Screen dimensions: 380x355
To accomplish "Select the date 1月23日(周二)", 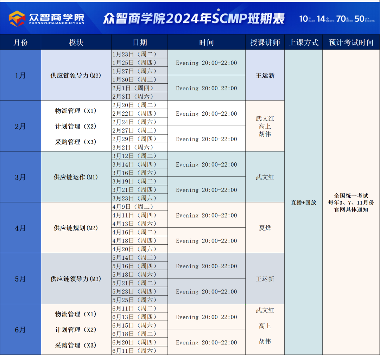I will coord(140,54).
